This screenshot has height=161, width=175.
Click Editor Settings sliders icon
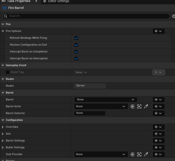point(45,1)
